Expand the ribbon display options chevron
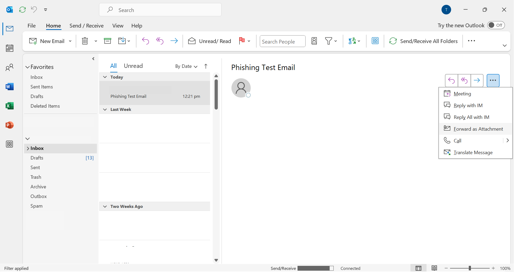 (x=505, y=46)
